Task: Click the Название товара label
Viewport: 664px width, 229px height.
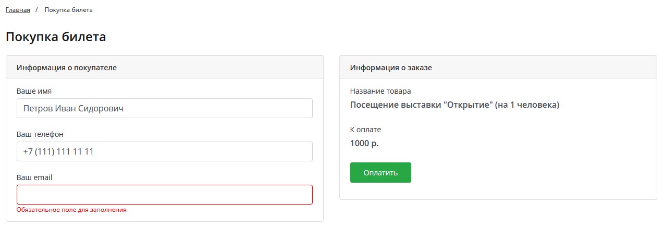Action: (x=380, y=91)
